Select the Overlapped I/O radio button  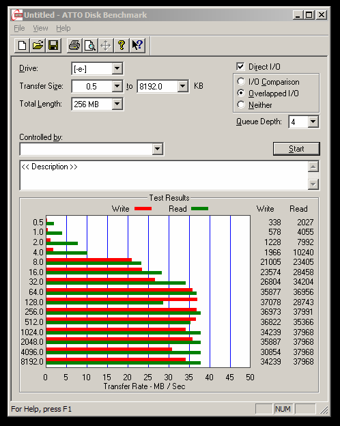coord(241,93)
